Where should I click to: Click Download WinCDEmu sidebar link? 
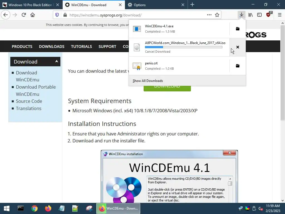point(28,76)
